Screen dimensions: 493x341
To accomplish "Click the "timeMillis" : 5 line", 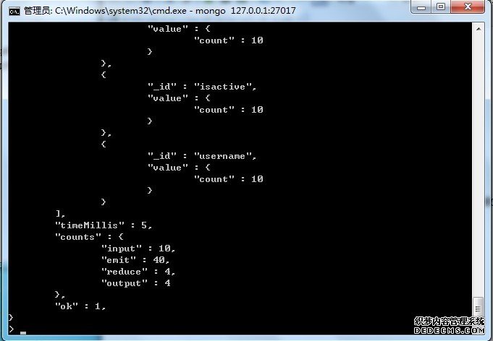I will (x=104, y=225).
